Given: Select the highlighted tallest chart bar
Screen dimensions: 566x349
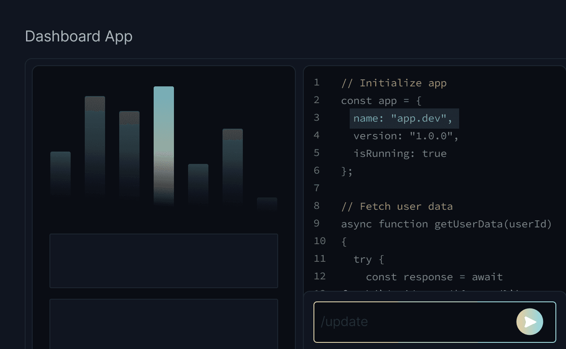Looking at the screenshot, I should [164, 146].
